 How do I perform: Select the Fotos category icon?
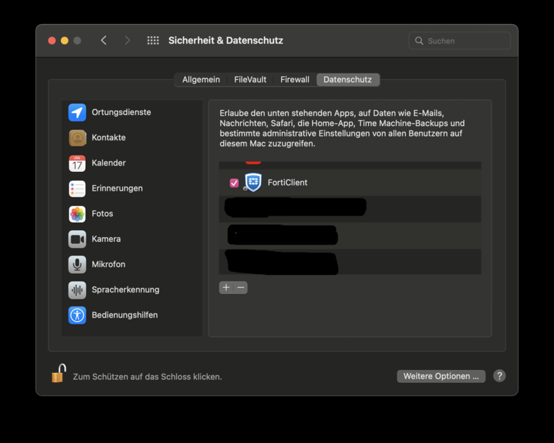click(x=77, y=214)
